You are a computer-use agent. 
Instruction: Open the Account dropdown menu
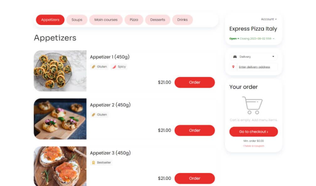[269, 19]
